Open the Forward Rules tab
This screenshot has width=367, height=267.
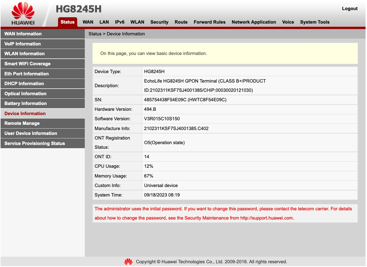click(x=210, y=22)
